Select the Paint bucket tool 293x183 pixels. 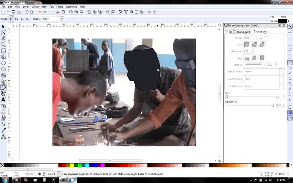(x=3, y=118)
